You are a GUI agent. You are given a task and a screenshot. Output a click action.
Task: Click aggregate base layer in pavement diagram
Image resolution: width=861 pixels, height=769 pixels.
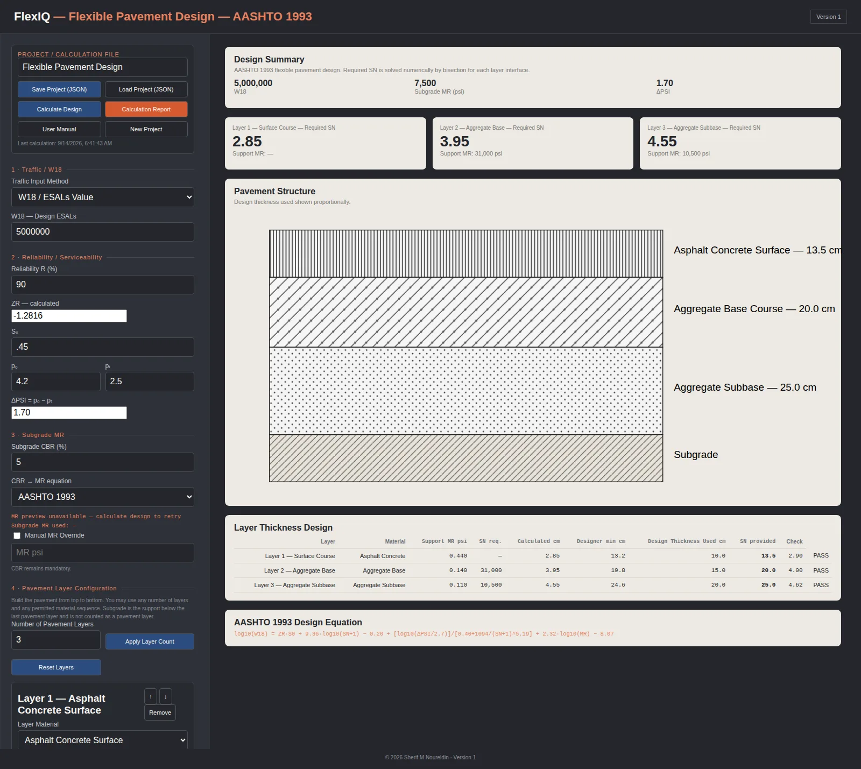pos(466,312)
